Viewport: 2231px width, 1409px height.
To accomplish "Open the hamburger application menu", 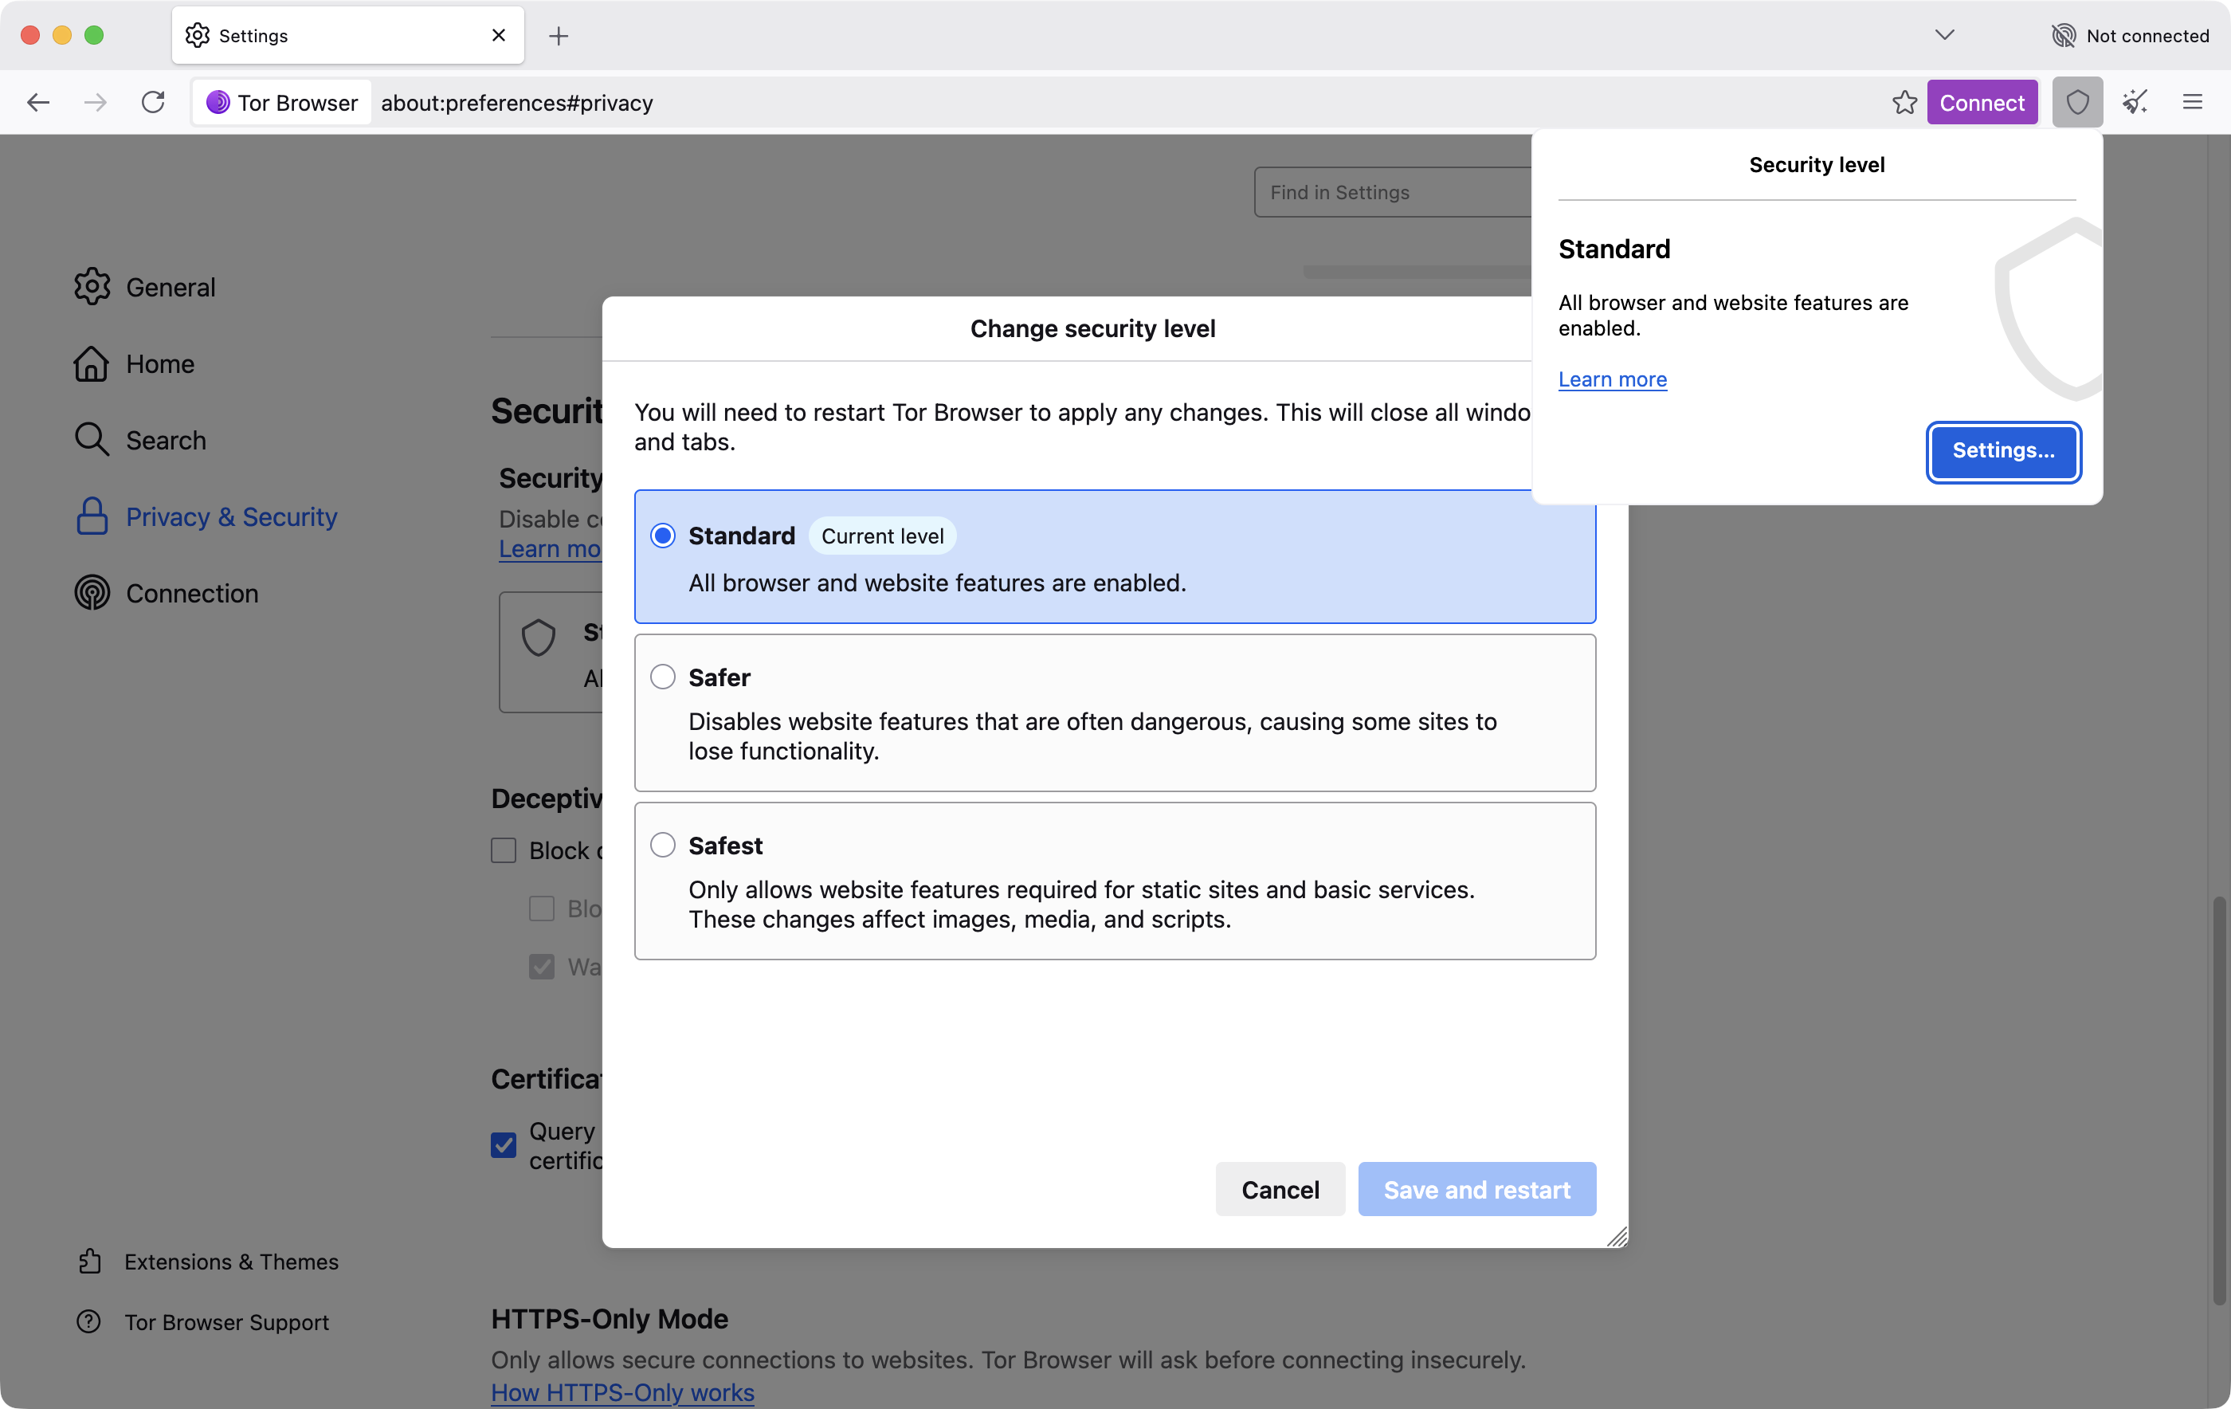I will pos(2192,102).
